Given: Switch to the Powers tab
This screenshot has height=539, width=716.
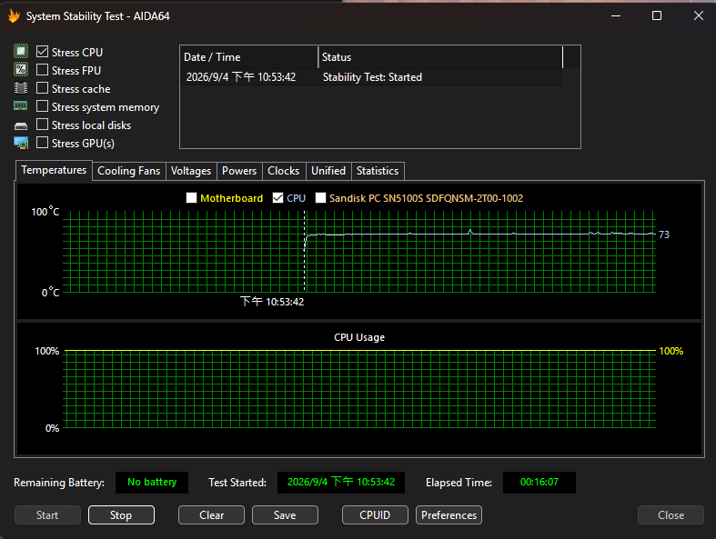Looking at the screenshot, I should (x=239, y=171).
